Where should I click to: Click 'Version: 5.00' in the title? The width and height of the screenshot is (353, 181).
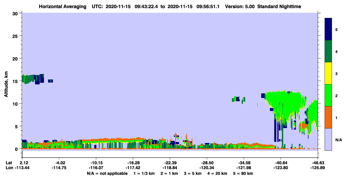point(240,7)
